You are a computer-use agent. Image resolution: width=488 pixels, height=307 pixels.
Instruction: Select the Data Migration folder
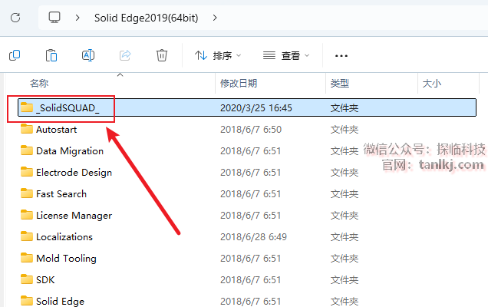pyautogui.click(x=70, y=150)
